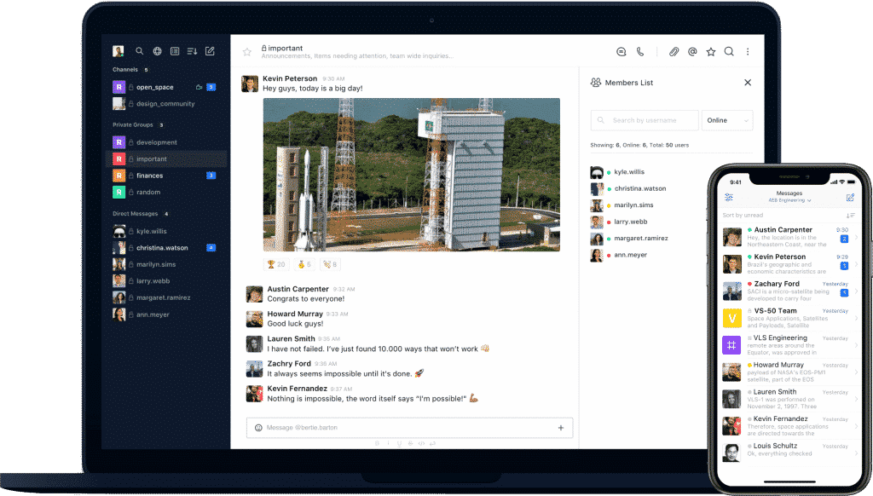Image resolution: width=873 pixels, height=496 pixels.
Task: Open the channel sort options icon
Action: (192, 51)
